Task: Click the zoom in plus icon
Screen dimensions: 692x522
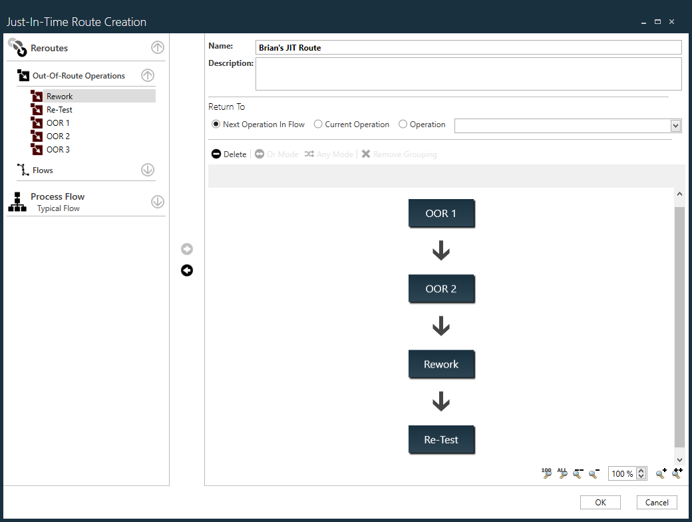Action: (x=660, y=473)
